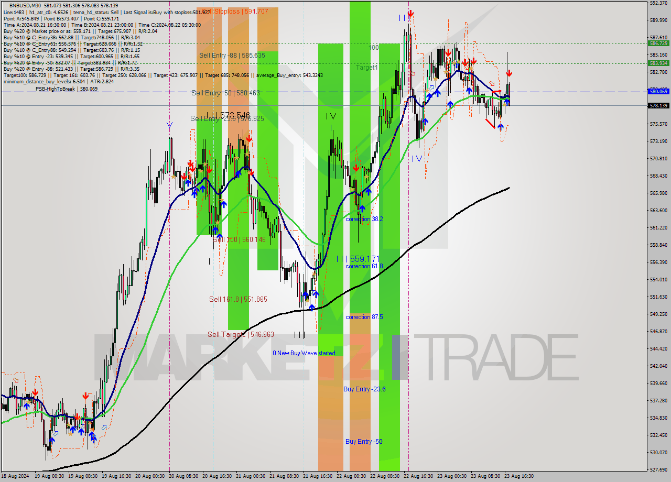Click 565.980 on the price axis

(x=658, y=193)
